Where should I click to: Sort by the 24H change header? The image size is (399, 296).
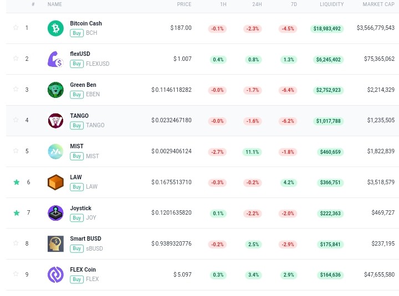point(257,4)
